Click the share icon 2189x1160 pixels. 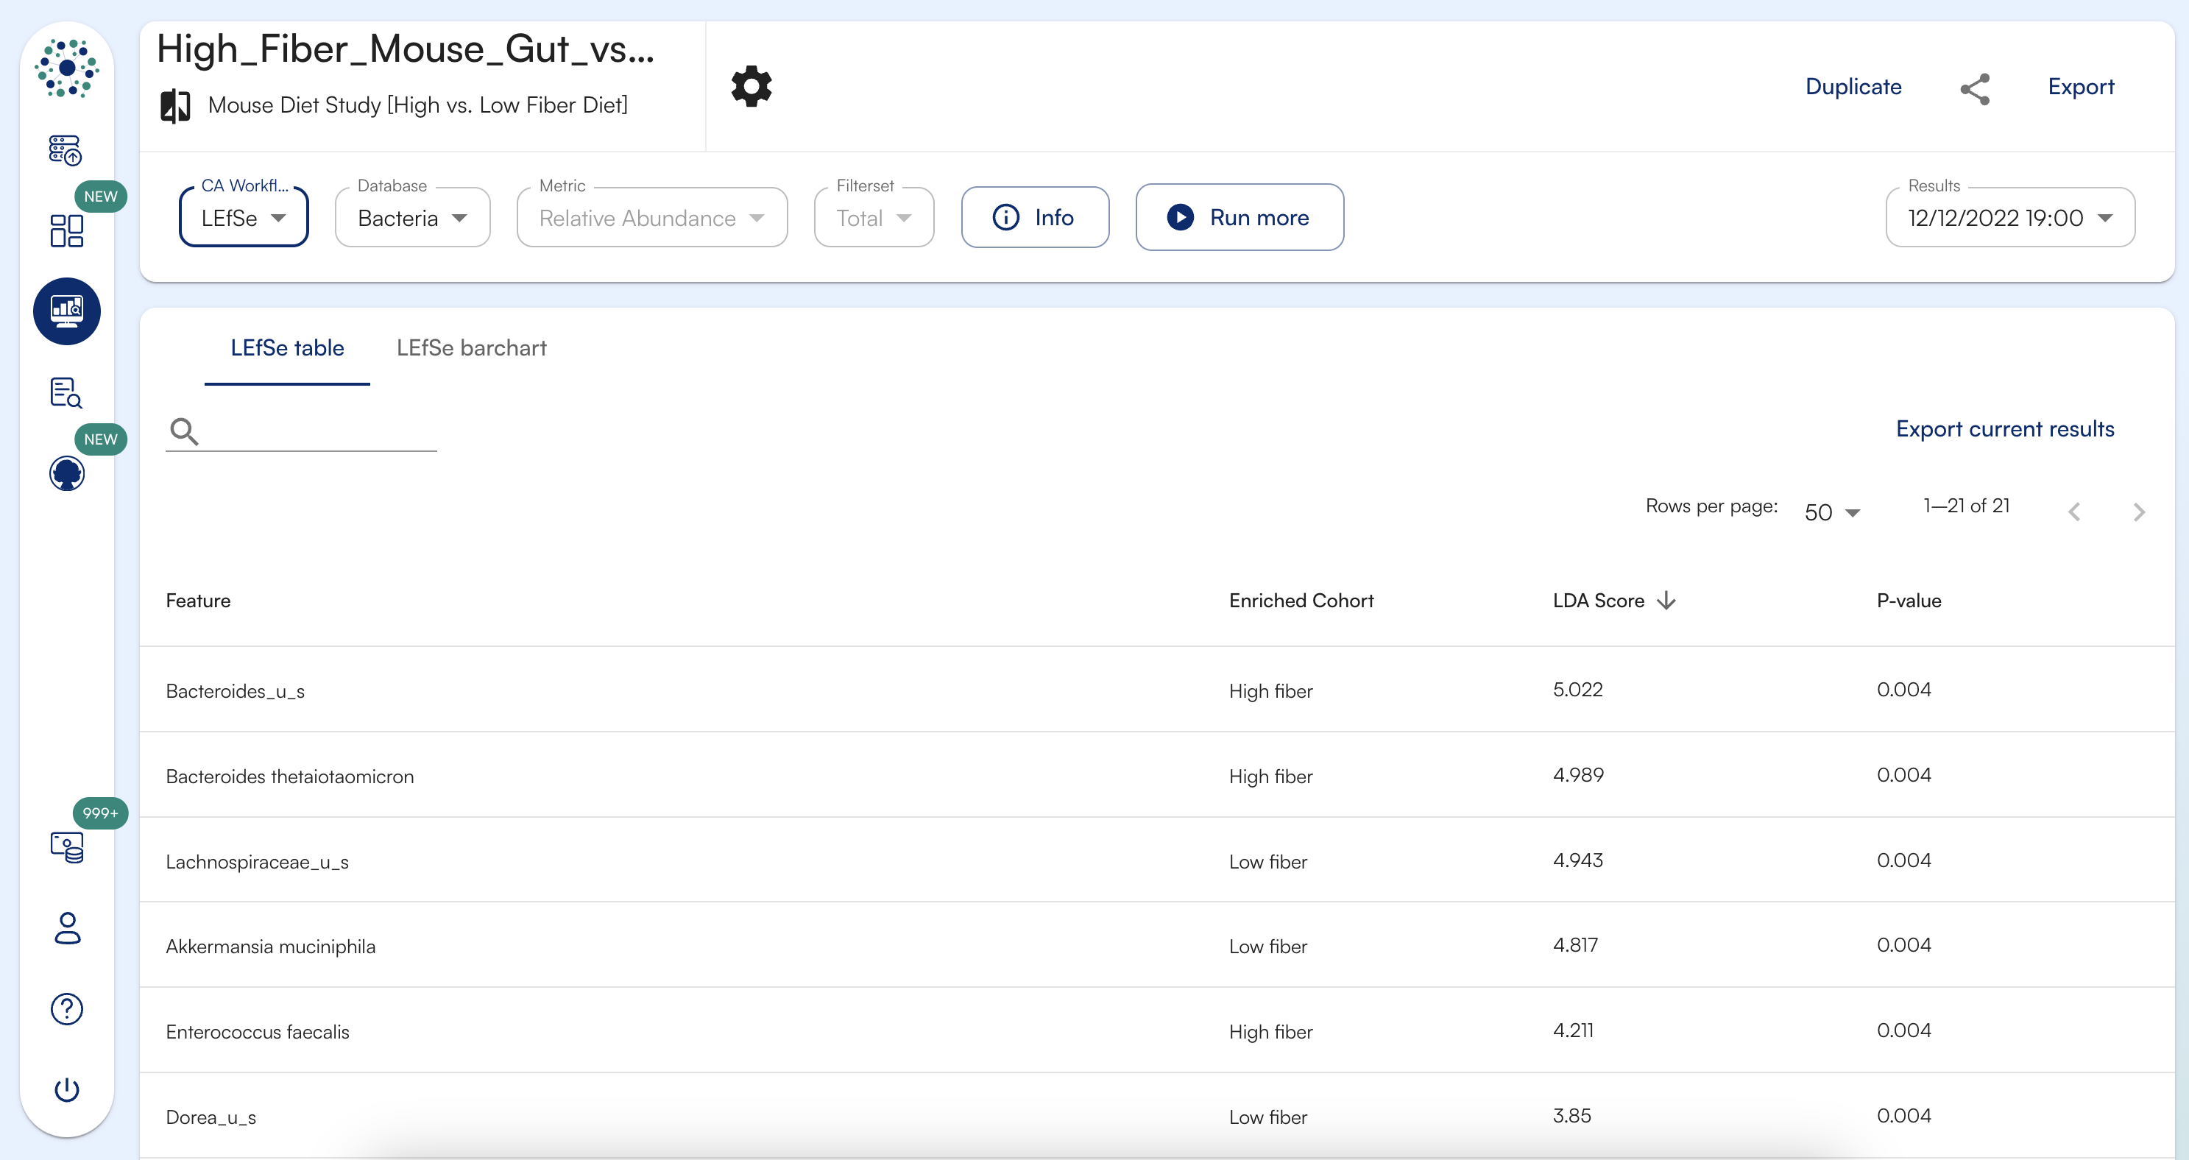pyautogui.click(x=1974, y=88)
